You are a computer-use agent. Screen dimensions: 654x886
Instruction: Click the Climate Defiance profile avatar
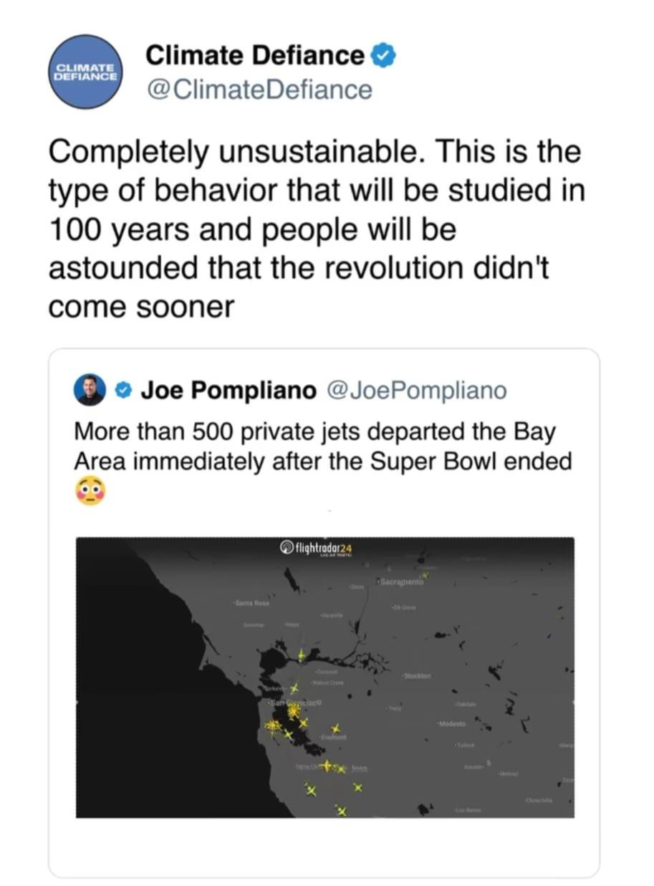tap(85, 72)
